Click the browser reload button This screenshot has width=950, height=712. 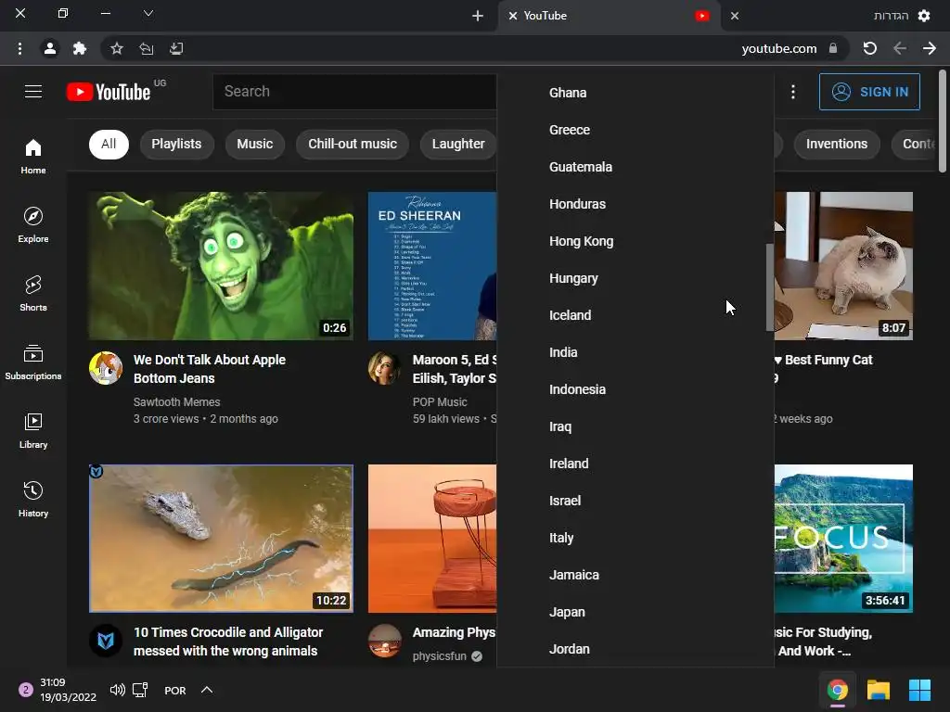[870, 48]
